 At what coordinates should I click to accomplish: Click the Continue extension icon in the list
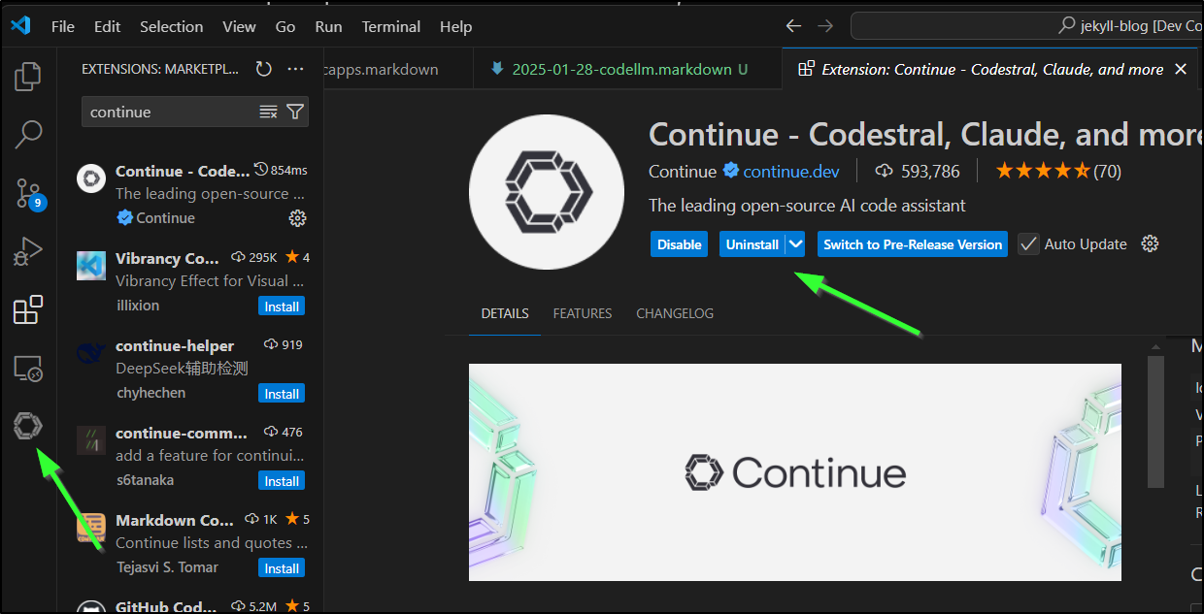coord(91,178)
